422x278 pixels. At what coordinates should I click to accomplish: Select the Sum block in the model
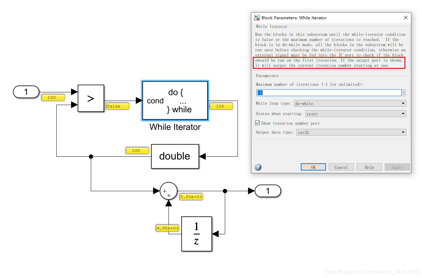[x=168, y=191]
